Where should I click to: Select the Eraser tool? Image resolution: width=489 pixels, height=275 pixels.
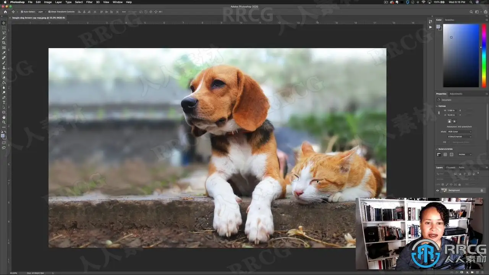(4, 78)
